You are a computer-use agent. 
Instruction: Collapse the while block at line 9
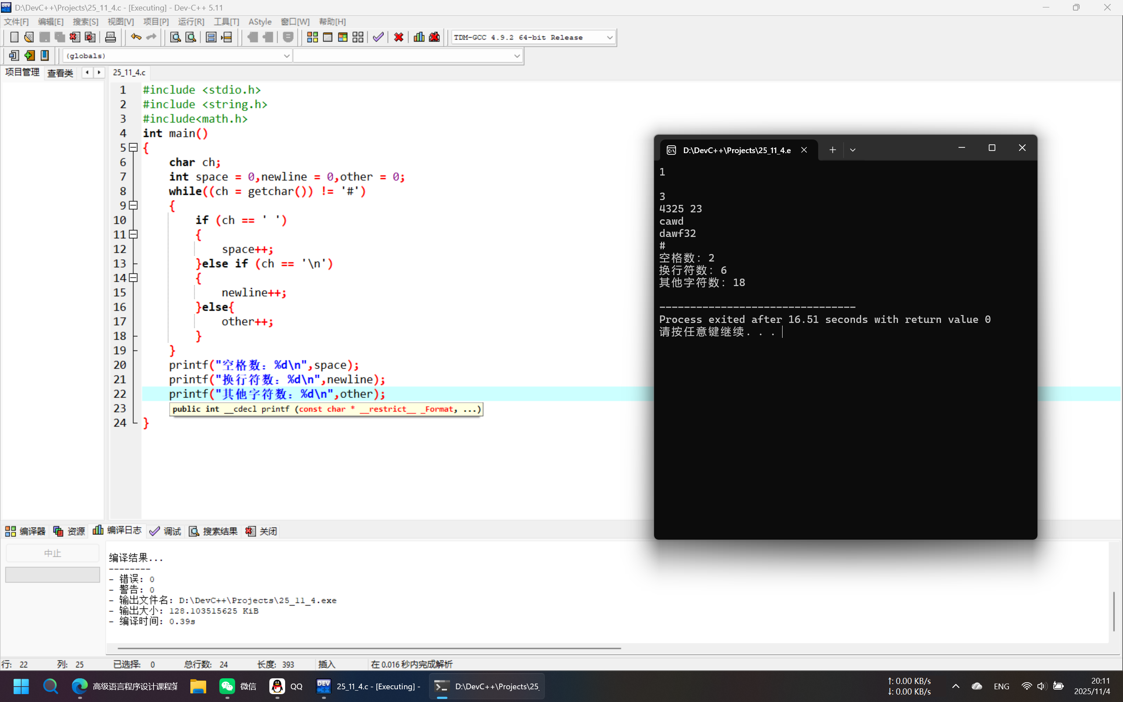click(x=134, y=205)
